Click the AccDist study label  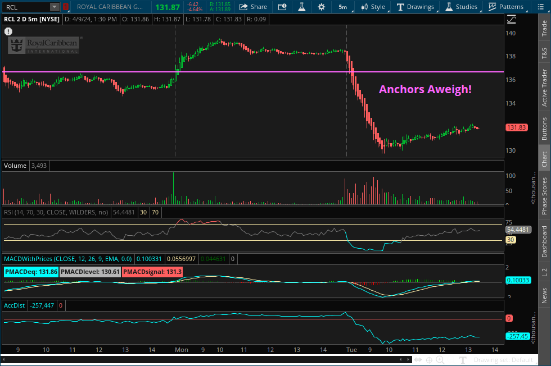pyautogui.click(x=15, y=305)
